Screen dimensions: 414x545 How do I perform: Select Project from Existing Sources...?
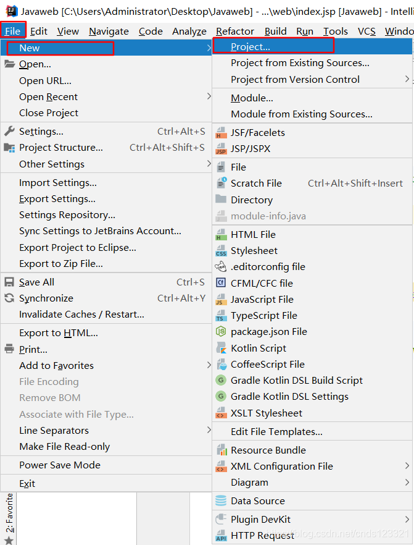tap(312, 63)
